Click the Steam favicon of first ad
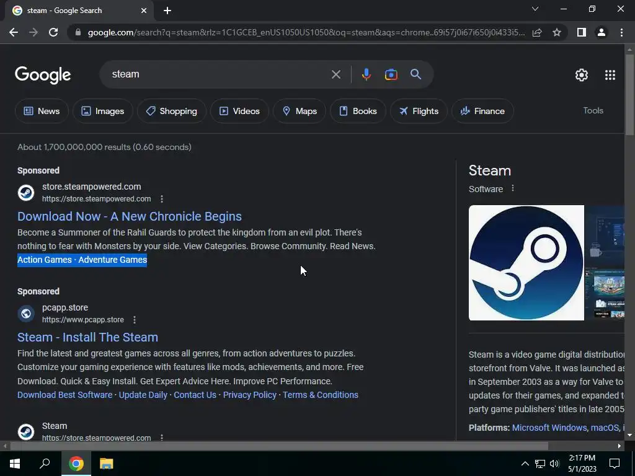This screenshot has width=635, height=476. point(26,193)
